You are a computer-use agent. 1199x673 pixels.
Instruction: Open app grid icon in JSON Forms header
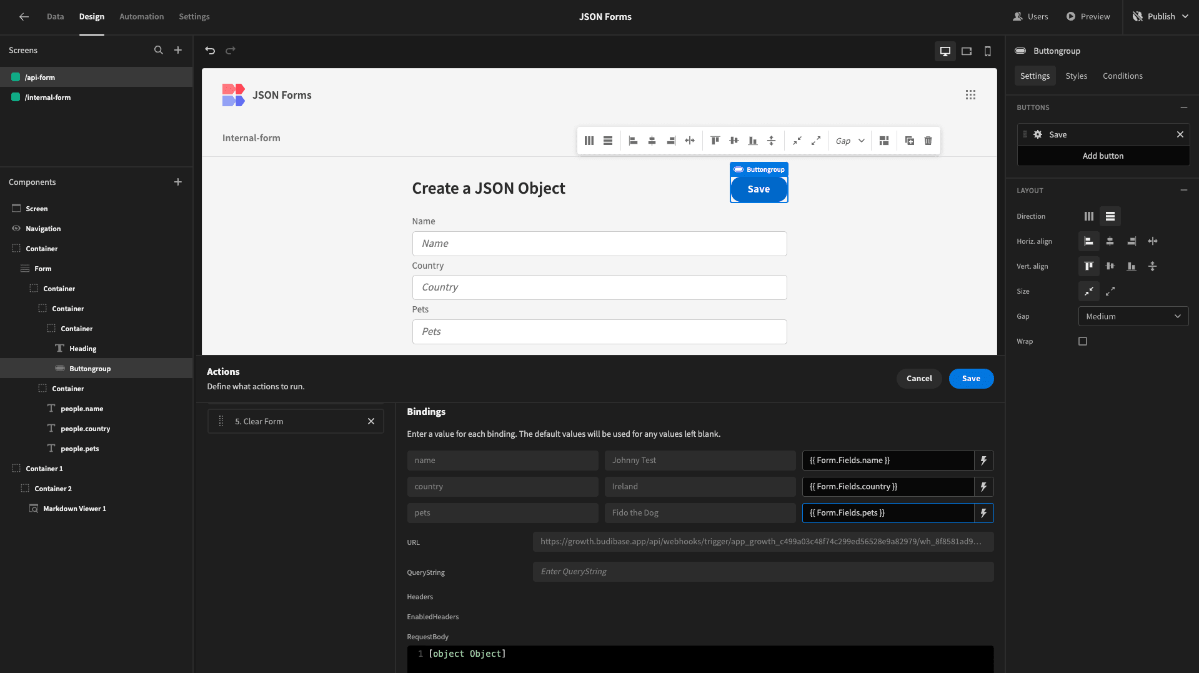click(970, 95)
